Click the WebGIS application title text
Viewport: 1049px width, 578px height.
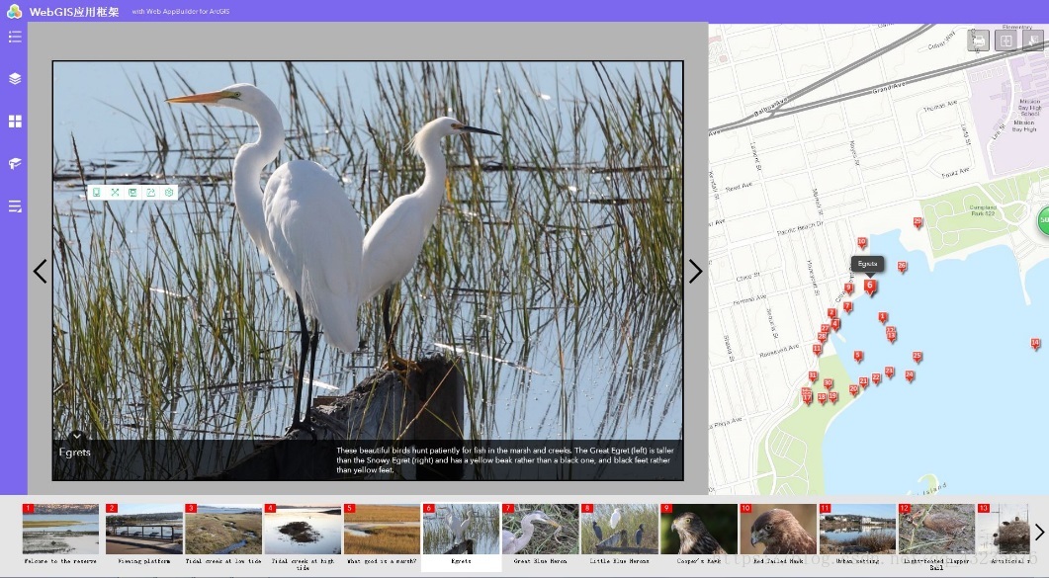coord(74,11)
